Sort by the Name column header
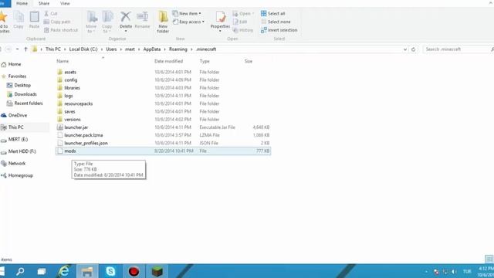The width and height of the screenshot is (494, 278). pyautogui.click(x=63, y=61)
